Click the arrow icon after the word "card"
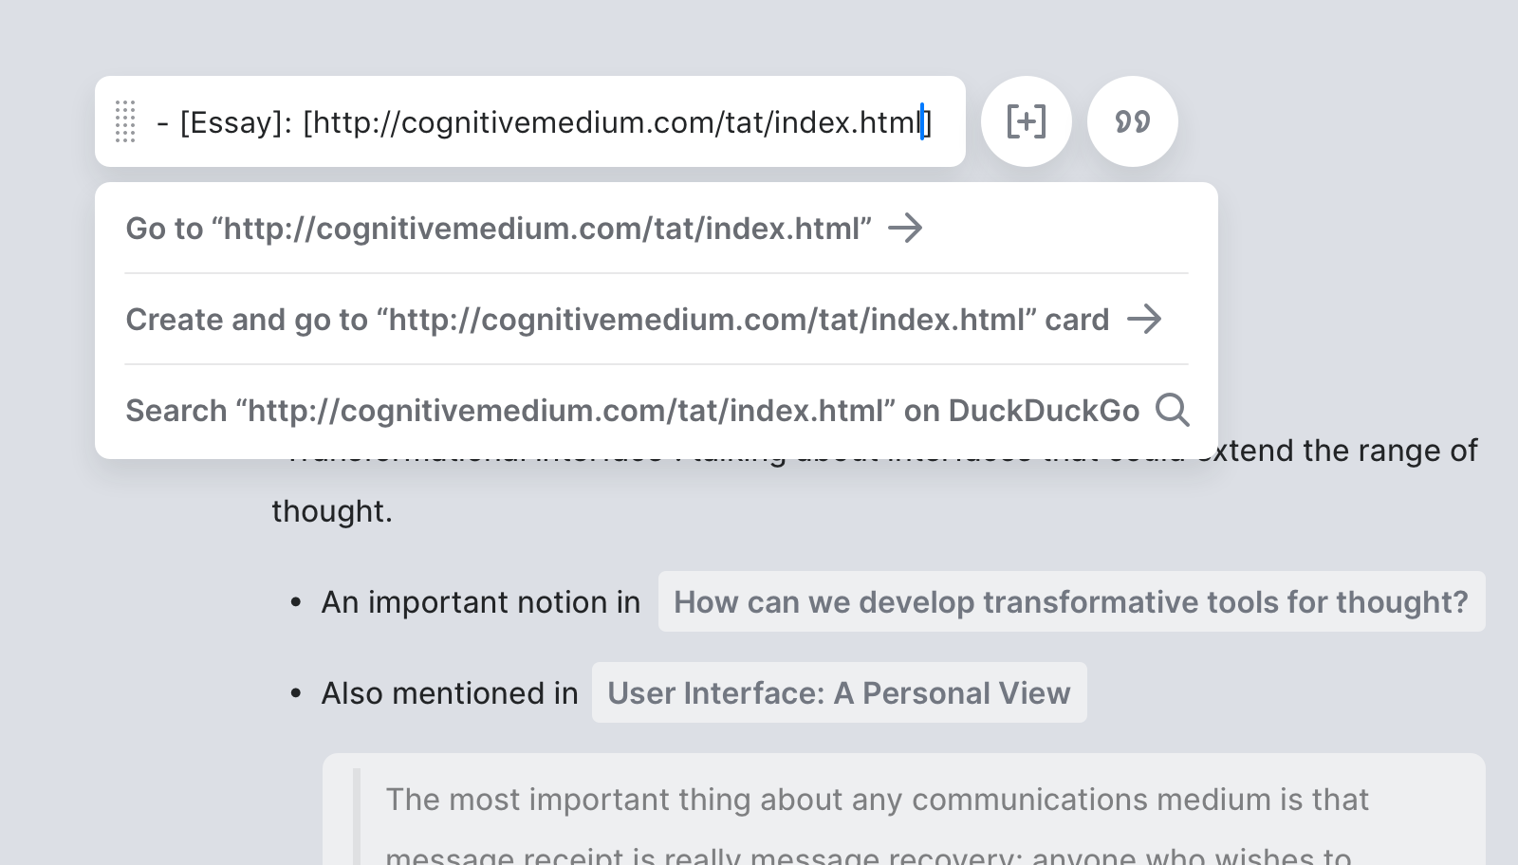This screenshot has height=865, width=1518. 1144,320
